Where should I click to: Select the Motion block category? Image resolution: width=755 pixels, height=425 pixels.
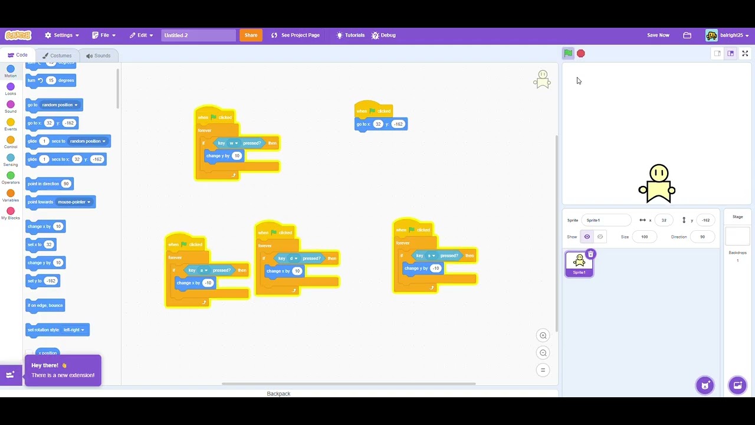click(11, 72)
